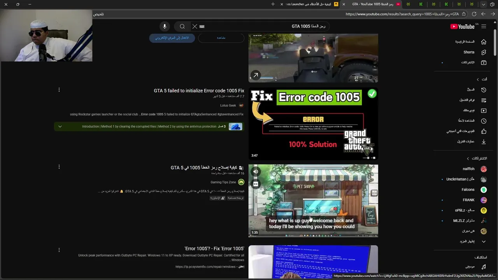Reload the page in the browser toolbar
Viewport: 498px width, 280px height.
point(474,14)
